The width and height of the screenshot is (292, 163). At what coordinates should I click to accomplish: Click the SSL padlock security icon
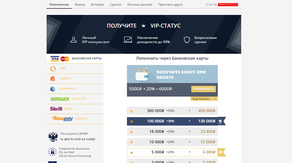click(52, 152)
